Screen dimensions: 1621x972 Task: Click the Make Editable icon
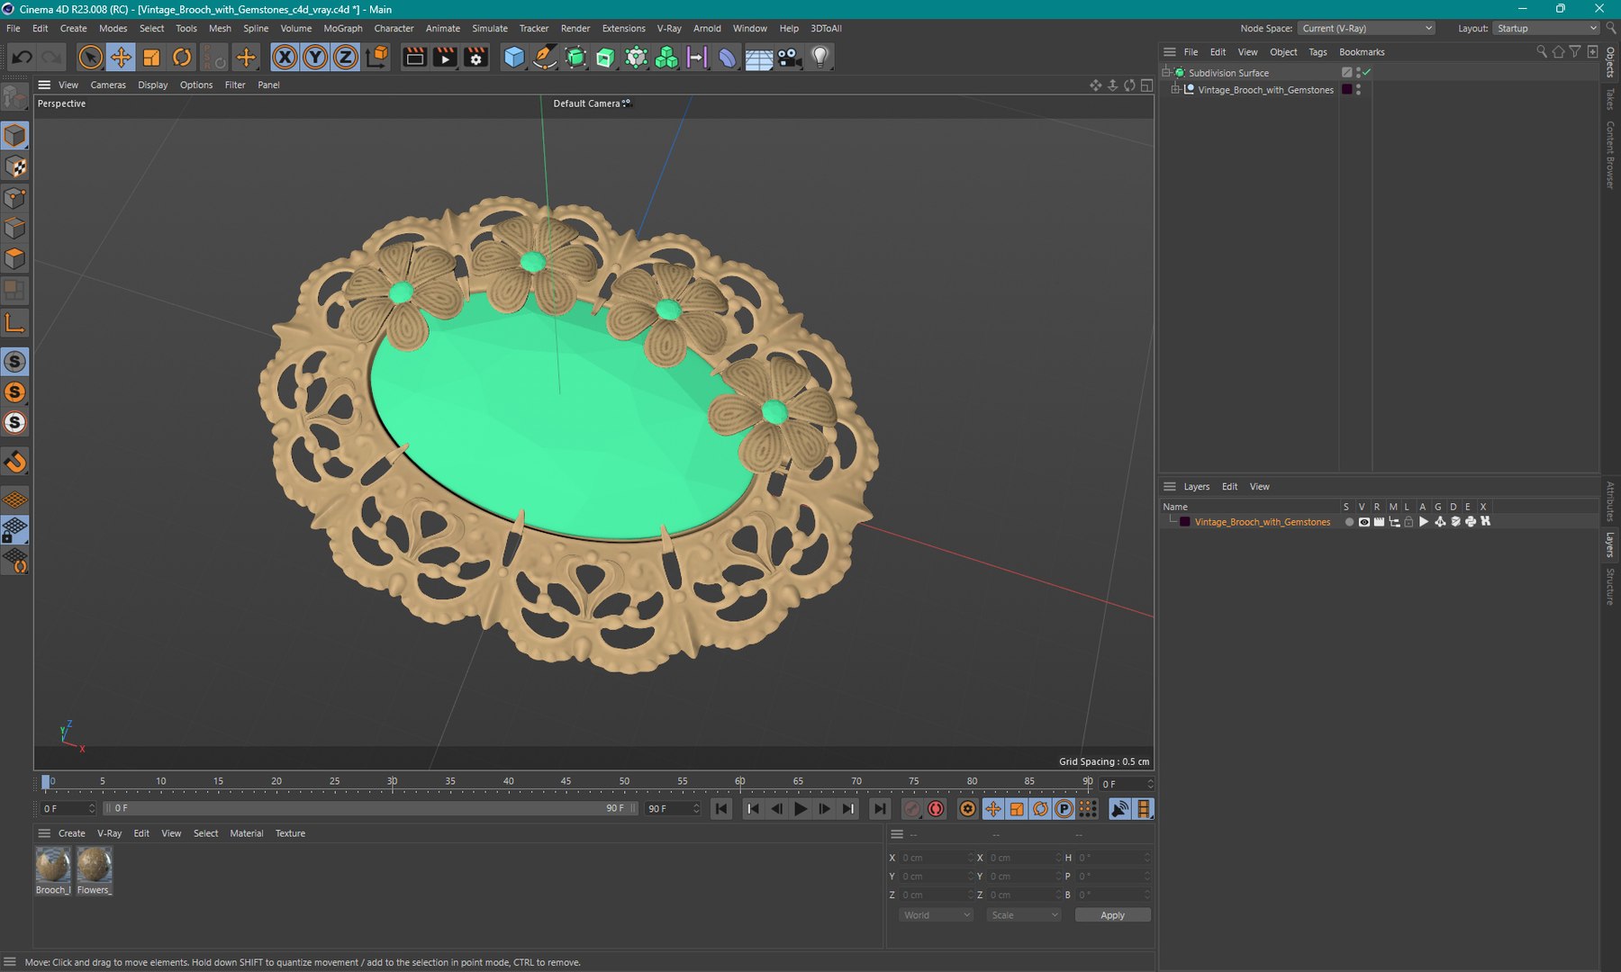15,96
